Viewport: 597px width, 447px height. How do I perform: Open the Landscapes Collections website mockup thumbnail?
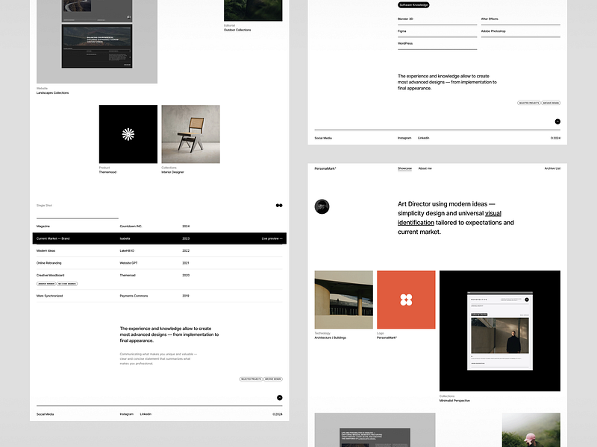[x=97, y=42]
